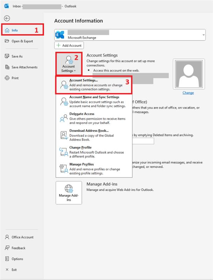Click the 'Access this account on the web.' text

[x=116, y=71]
